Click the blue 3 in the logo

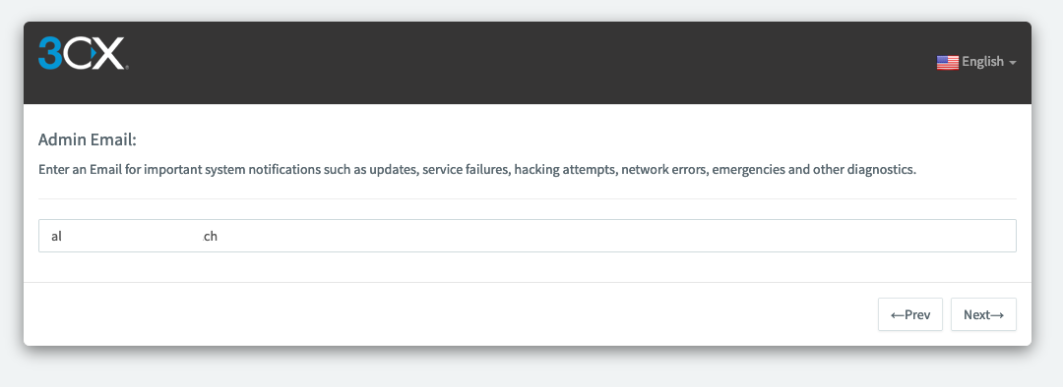tap(51, 53)
